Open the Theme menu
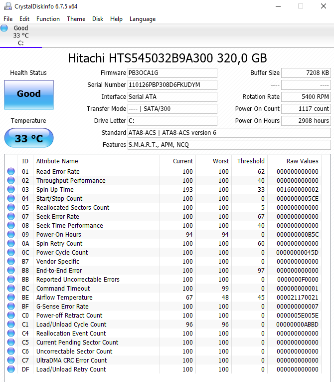This screenshot has height=382, width=334. (76, 19)
